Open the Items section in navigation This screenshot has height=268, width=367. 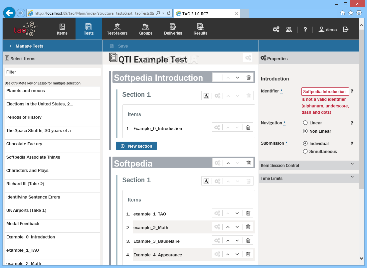click(62, 29)
